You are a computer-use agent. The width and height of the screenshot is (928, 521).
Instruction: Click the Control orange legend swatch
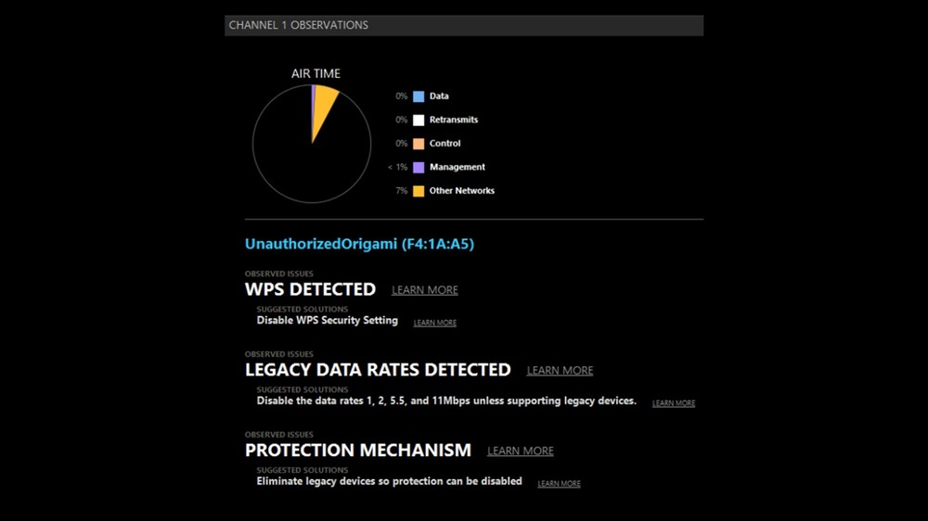click(419, 144)
